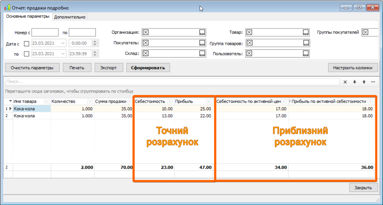This screenshot has width=383, height=205.
Task: Click the 47.00 profit total cell
Action: click(x=193, y=167)
